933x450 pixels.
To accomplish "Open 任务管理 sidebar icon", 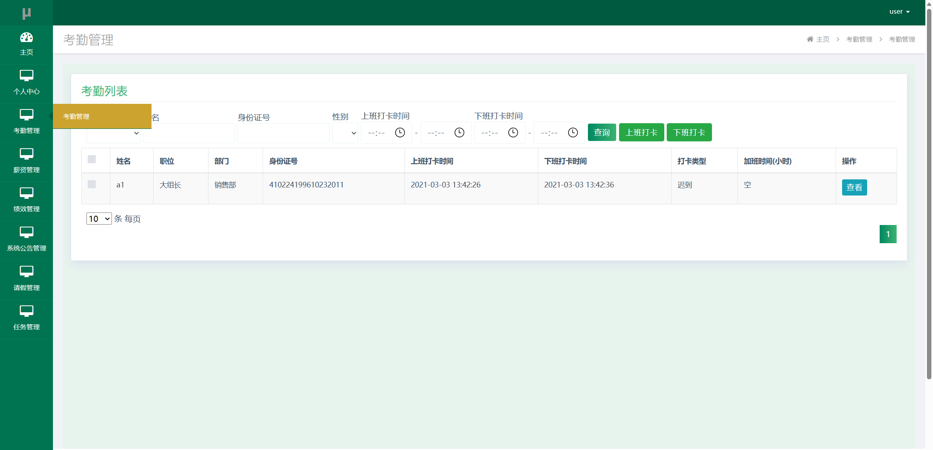I will click(x=26, y=311).
